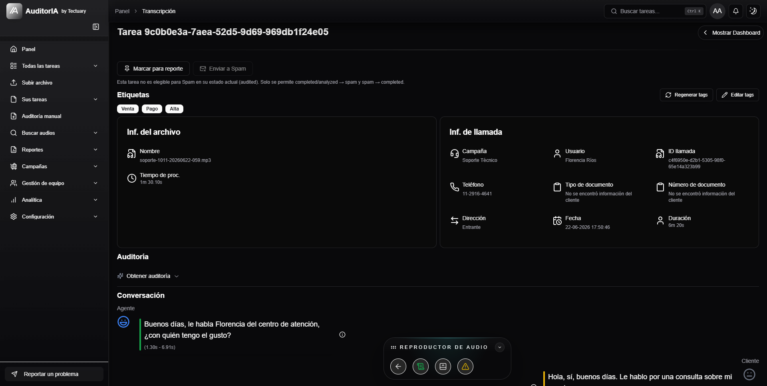Image resolution: width=767 pixels, height=386 pixels.
Task: Collapse the sidebar with the panel toggle icon
Action: [x=96, y=27]
